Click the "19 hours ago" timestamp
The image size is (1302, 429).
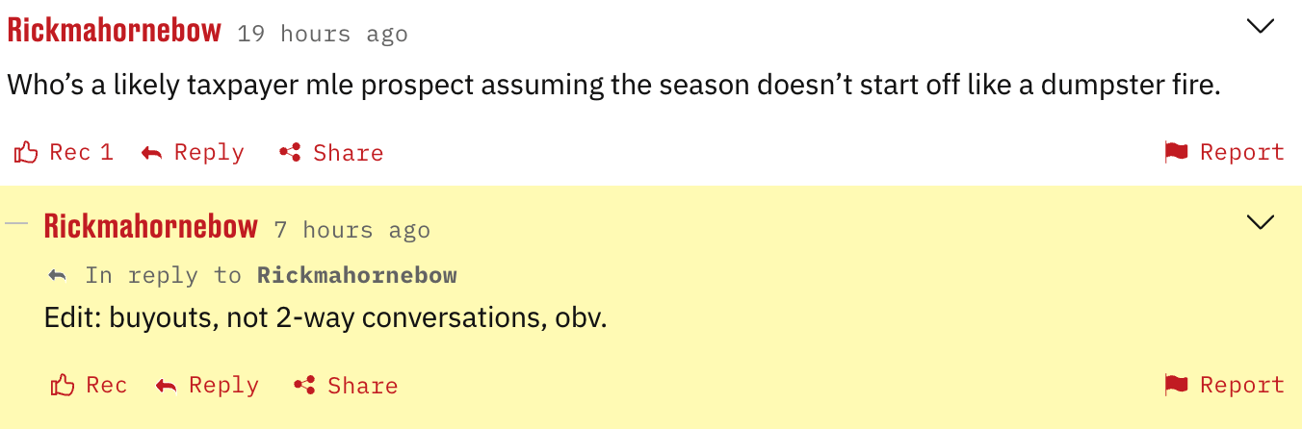click(323, 35)
